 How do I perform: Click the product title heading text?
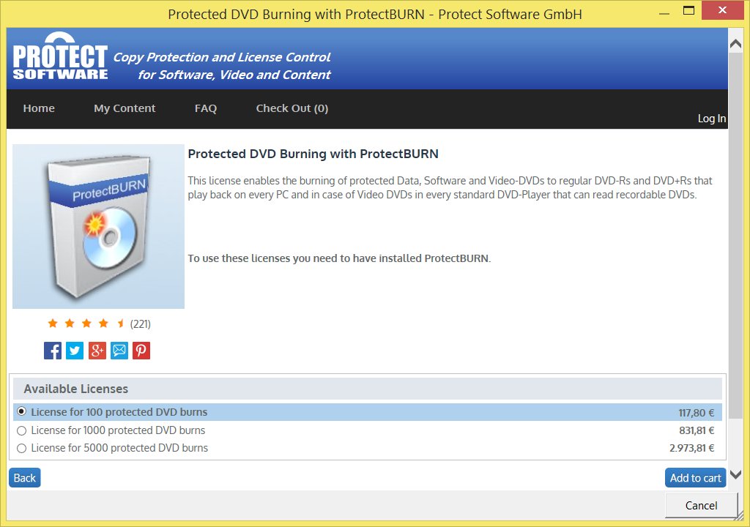[313, 154]
